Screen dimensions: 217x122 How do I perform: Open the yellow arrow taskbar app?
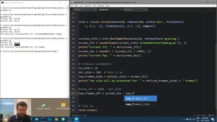coord(57,119)
